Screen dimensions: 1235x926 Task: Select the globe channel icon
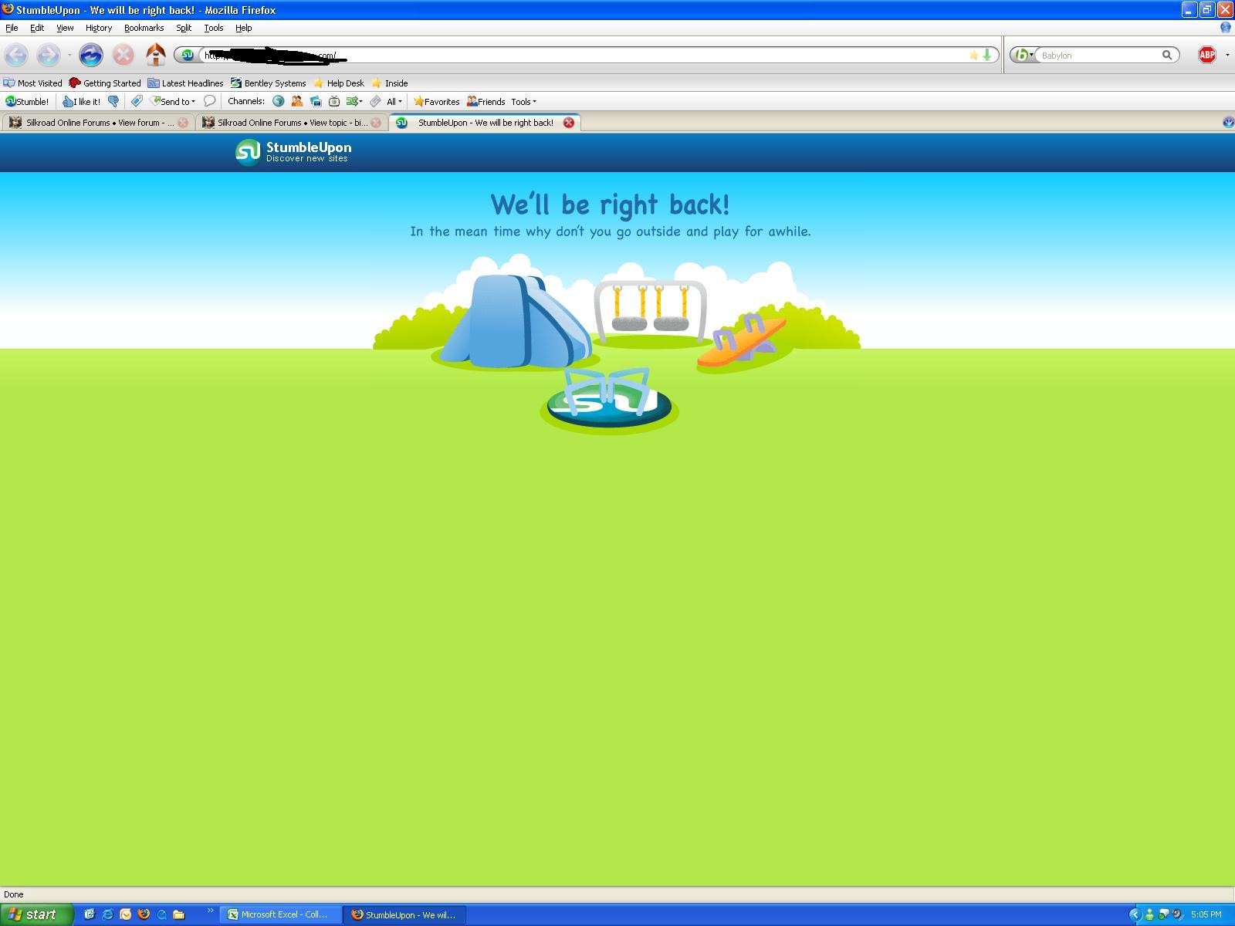pos(278,101)
